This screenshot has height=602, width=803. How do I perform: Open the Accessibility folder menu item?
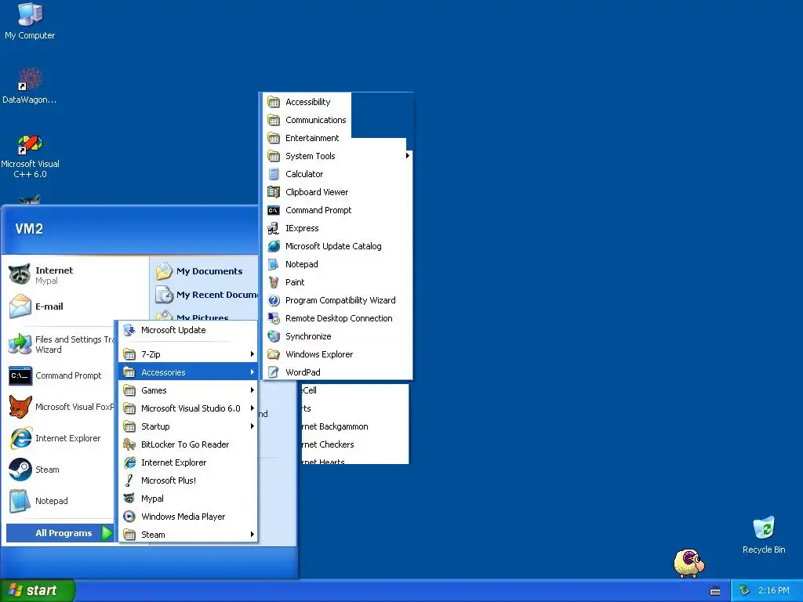(x=307, y=102)
